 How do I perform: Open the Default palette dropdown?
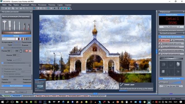(28, 39)
